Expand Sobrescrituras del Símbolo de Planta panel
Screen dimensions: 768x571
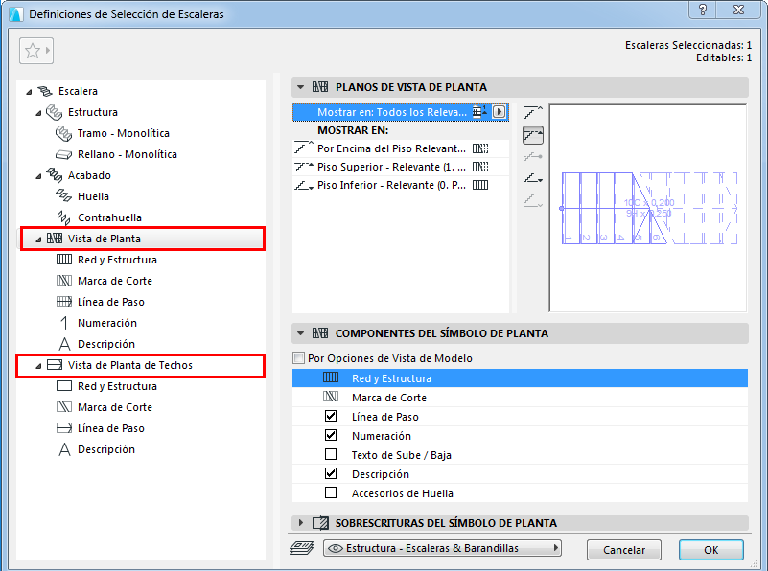[301, 523]
